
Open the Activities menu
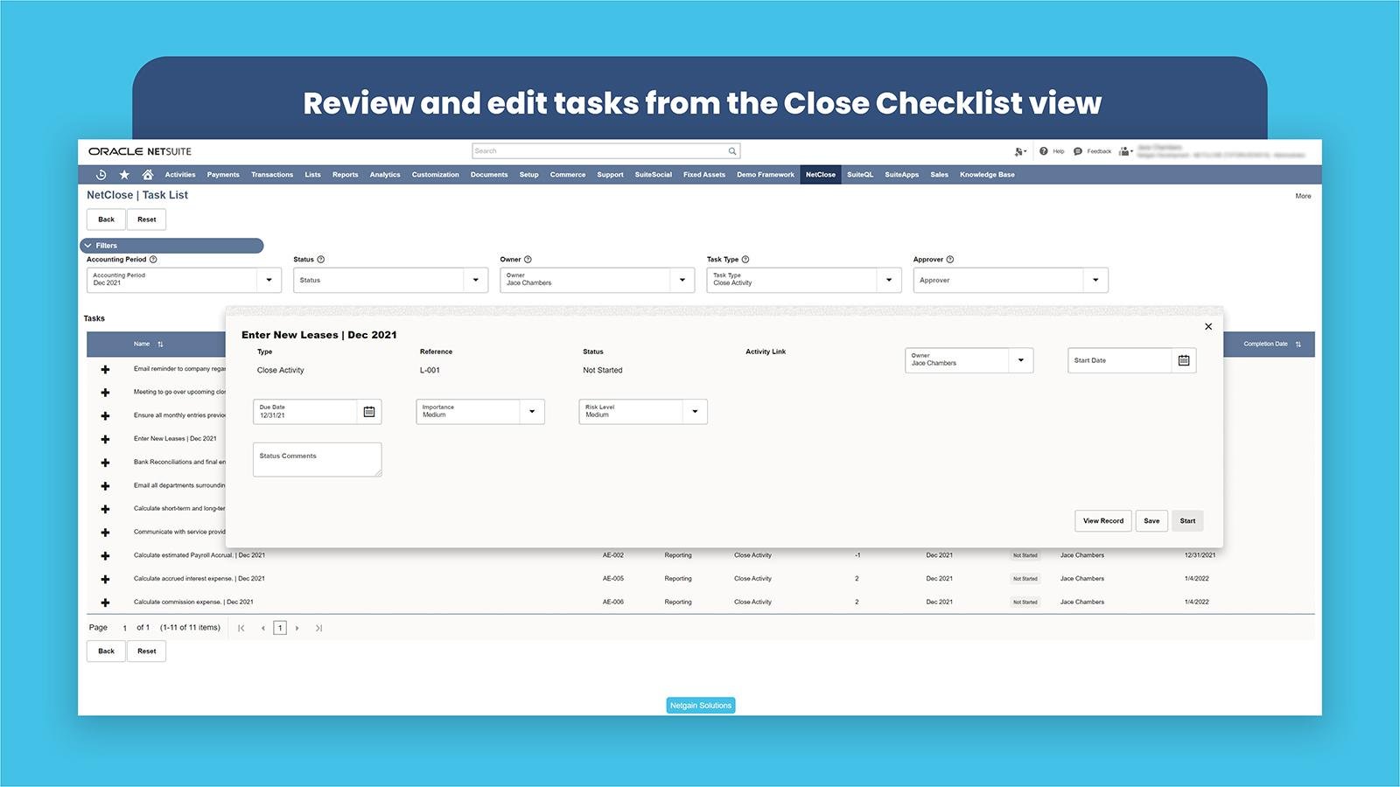(180, 175)
